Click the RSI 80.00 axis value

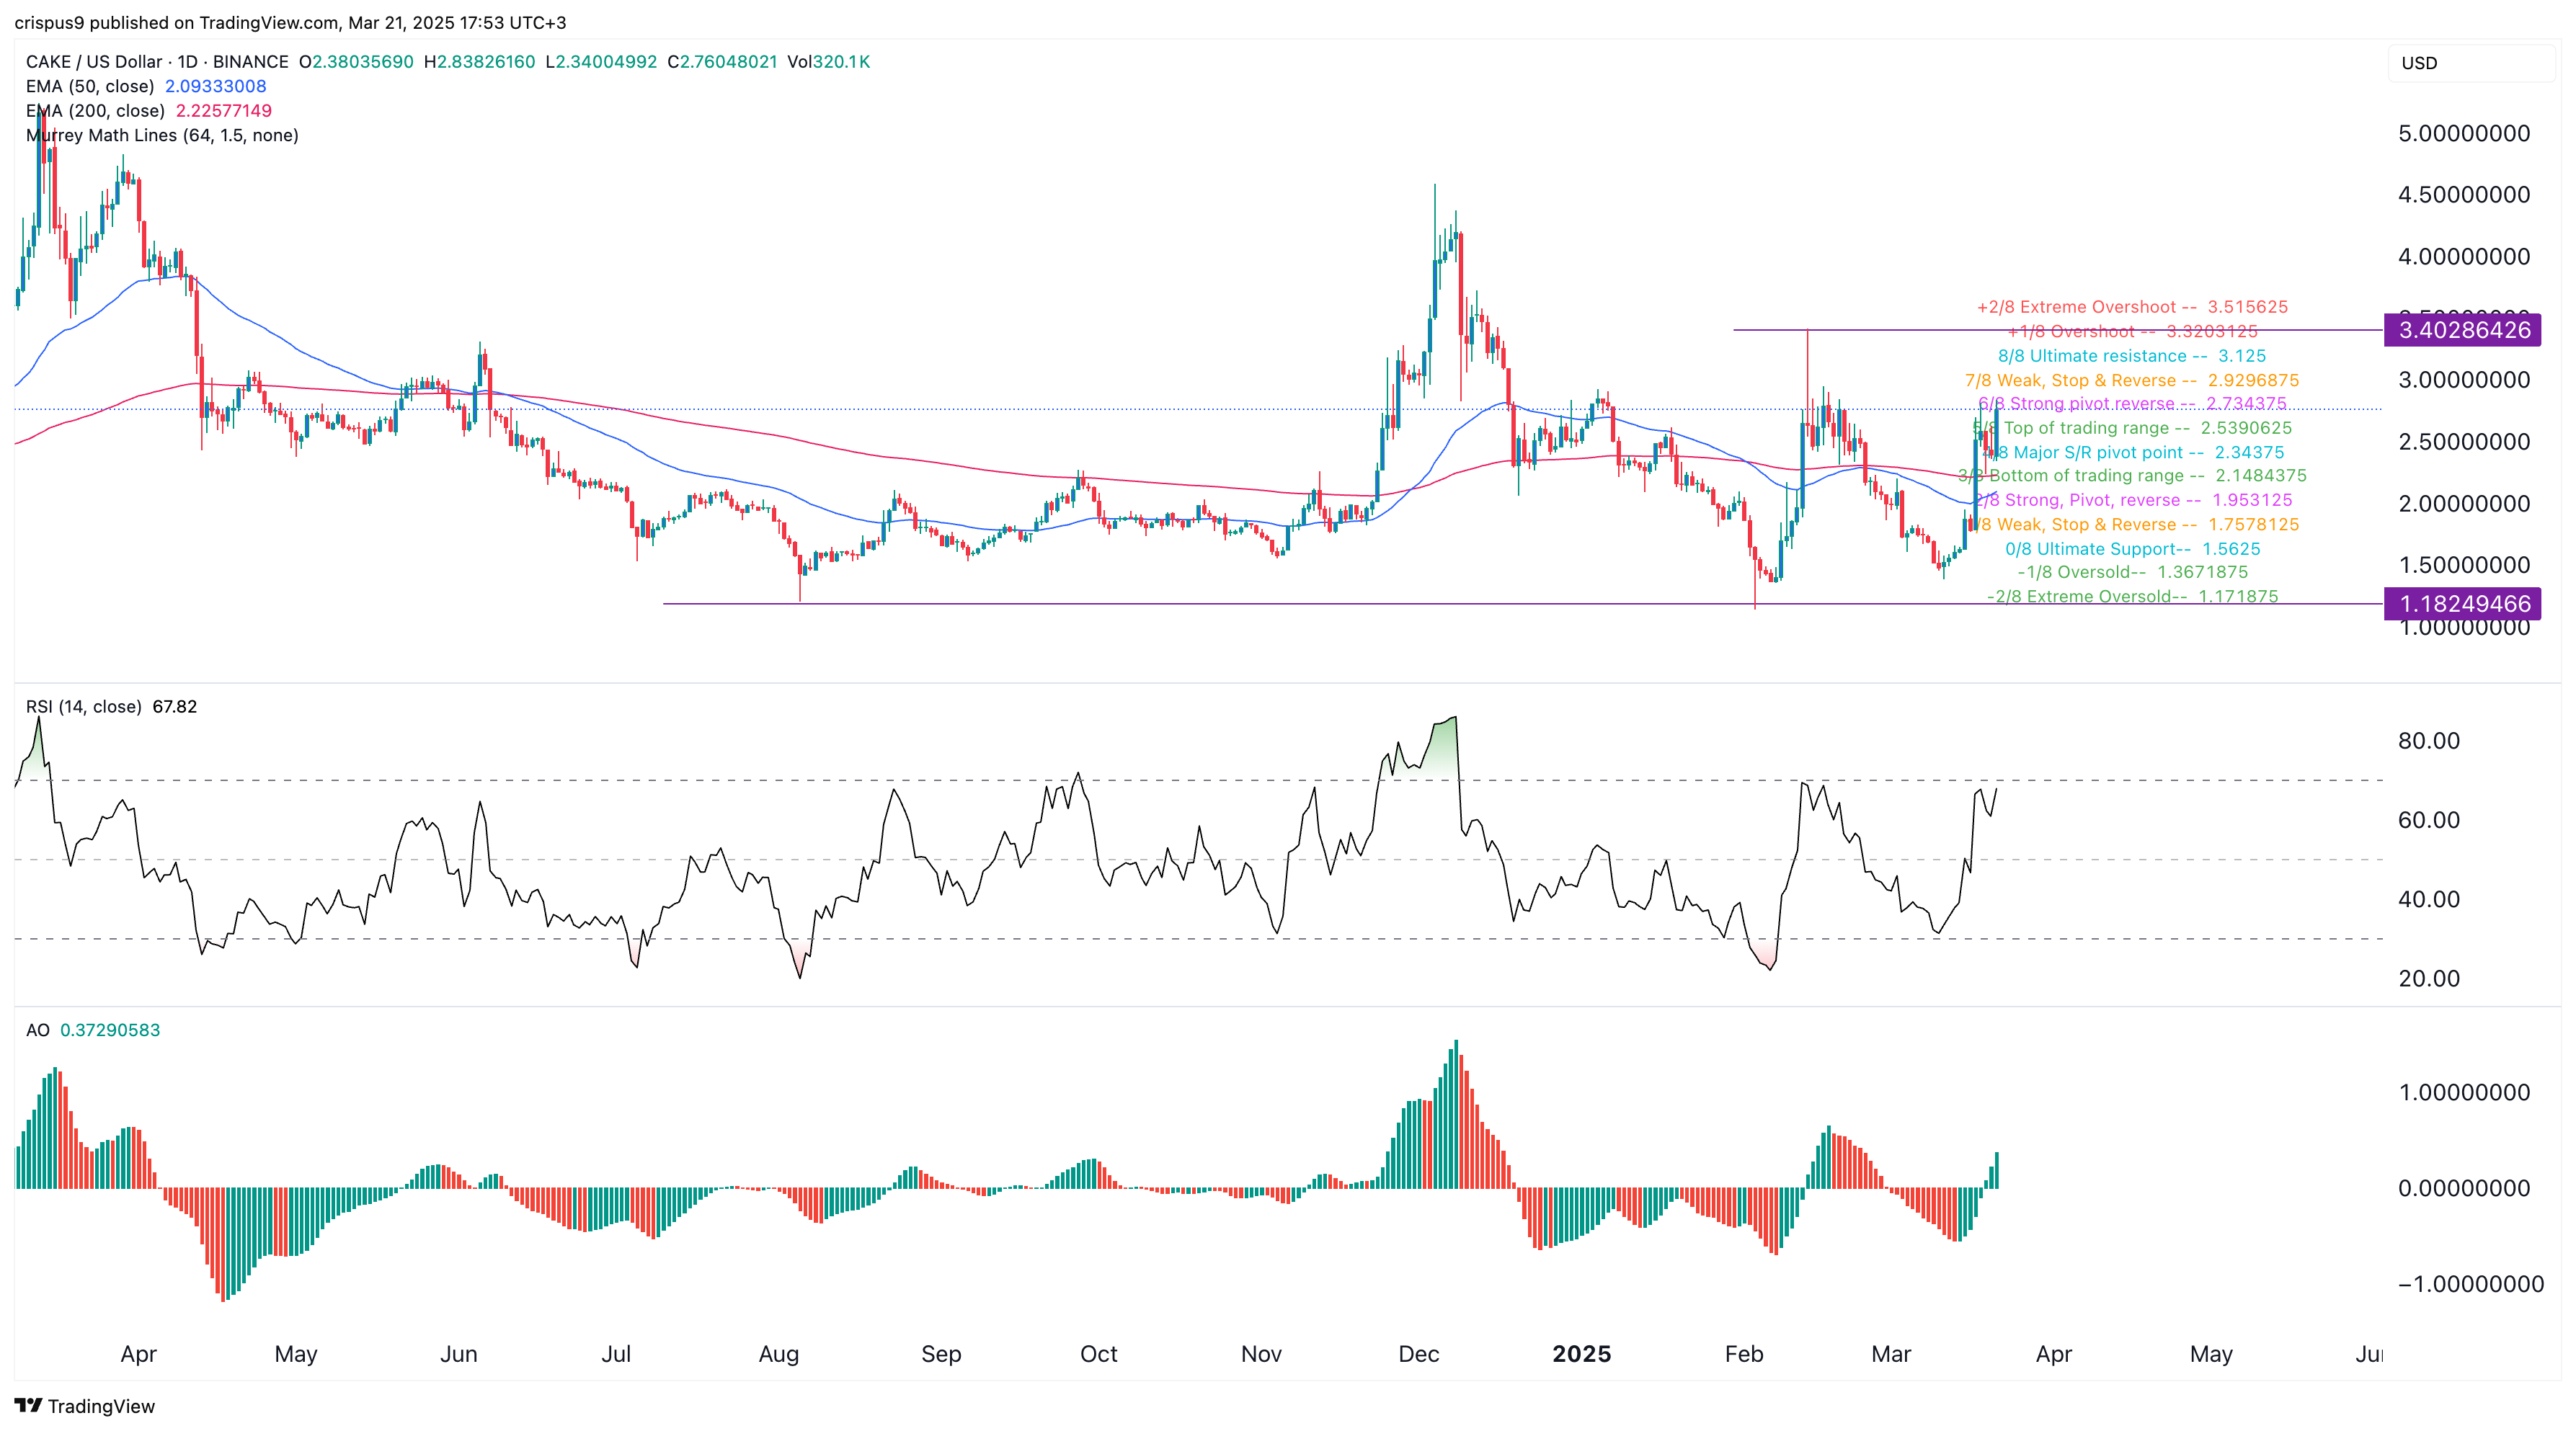pos(2428,741)
